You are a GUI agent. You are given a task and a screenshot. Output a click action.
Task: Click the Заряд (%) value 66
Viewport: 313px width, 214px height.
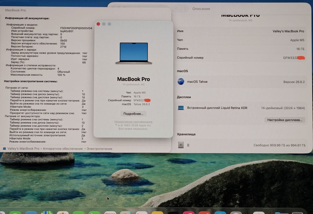coord(84,62)
